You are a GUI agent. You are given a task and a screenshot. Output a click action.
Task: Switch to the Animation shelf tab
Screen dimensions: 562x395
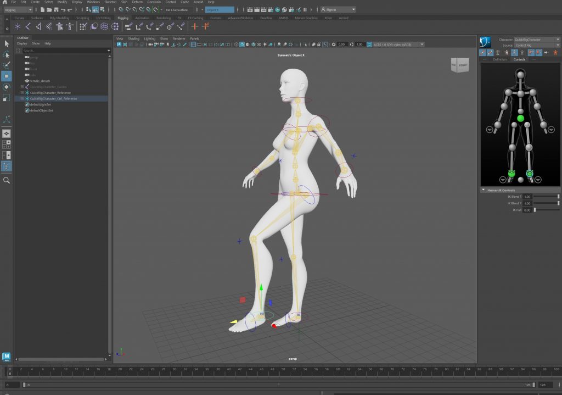(x=142, y=18)
